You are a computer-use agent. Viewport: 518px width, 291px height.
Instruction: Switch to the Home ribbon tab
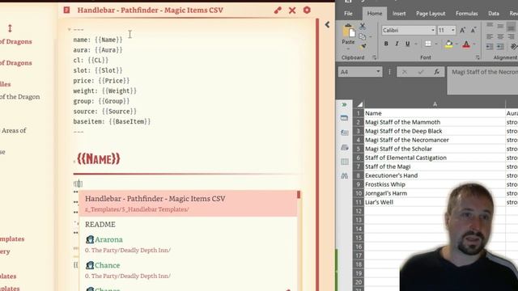pyautogui.click(x=375, y=14)
